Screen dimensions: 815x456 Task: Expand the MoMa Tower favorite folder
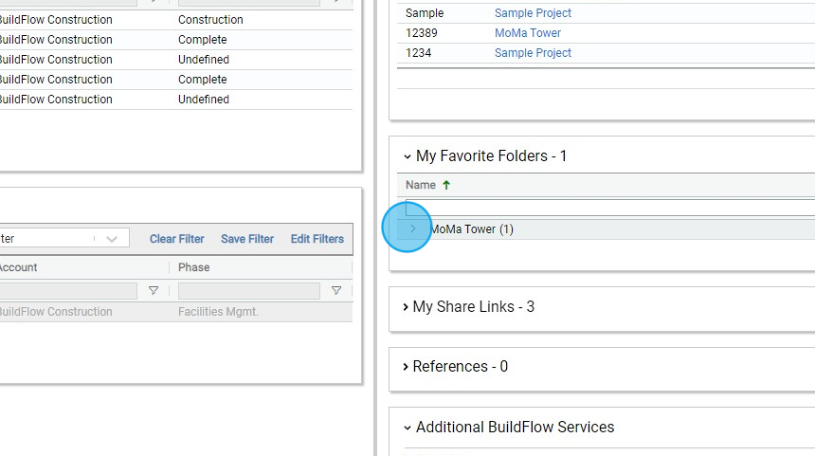click(x=412, y=228)
